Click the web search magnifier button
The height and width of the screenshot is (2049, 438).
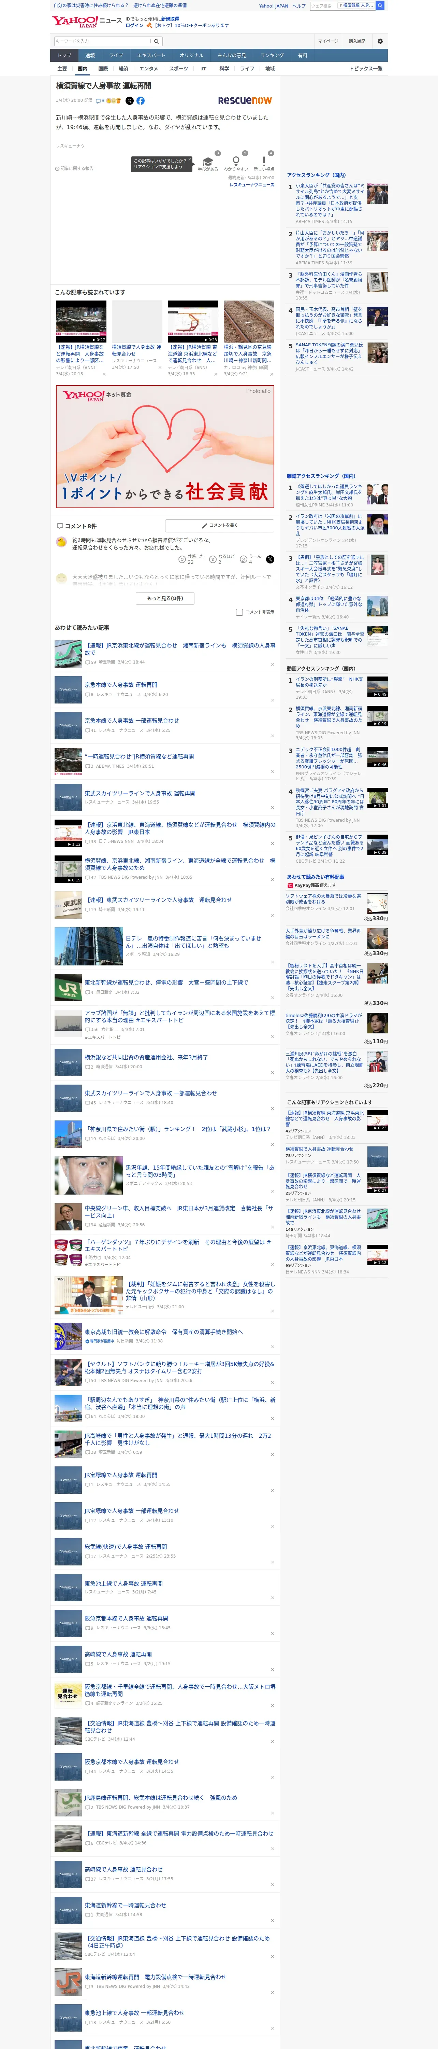coord(380,5)
